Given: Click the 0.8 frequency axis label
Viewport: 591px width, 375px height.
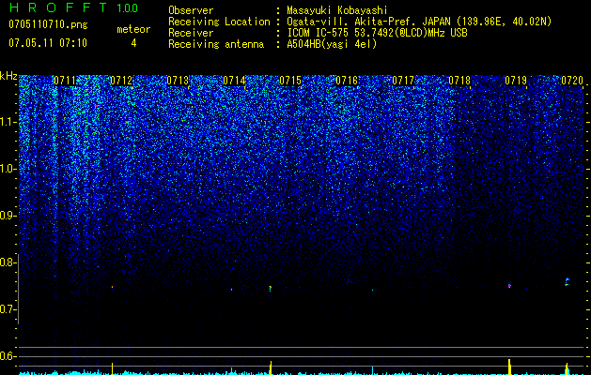Looking at the screenshot, I should coord(8,262).
